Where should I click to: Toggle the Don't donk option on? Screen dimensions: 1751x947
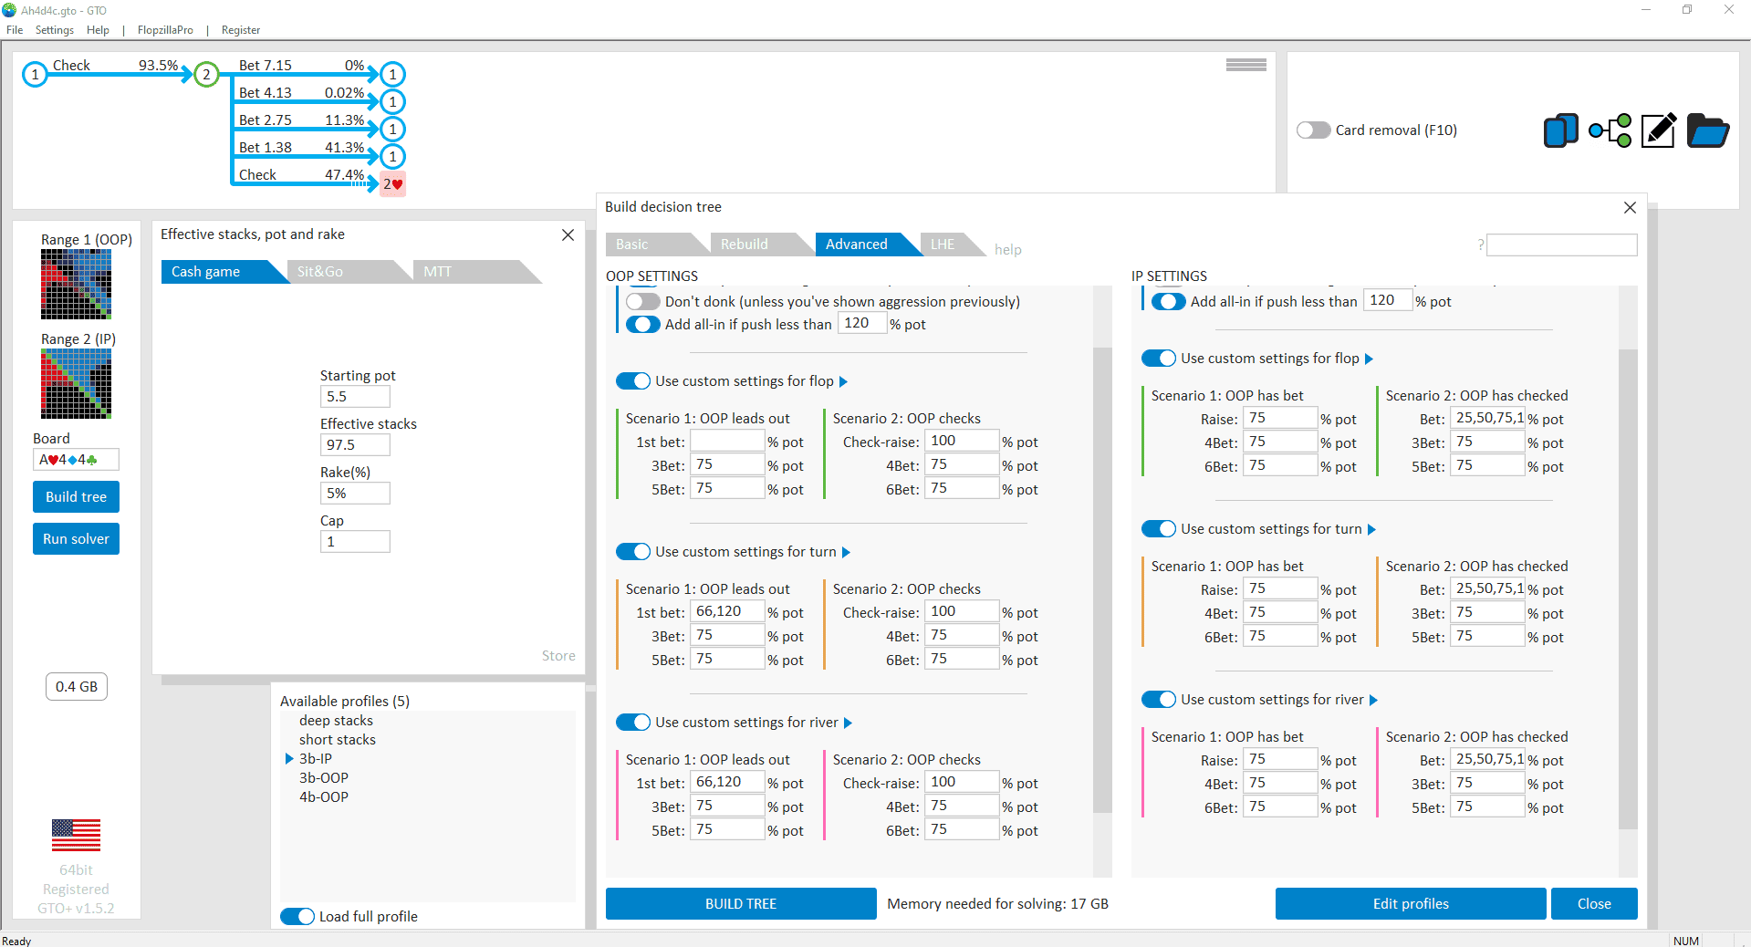(642, 302)
